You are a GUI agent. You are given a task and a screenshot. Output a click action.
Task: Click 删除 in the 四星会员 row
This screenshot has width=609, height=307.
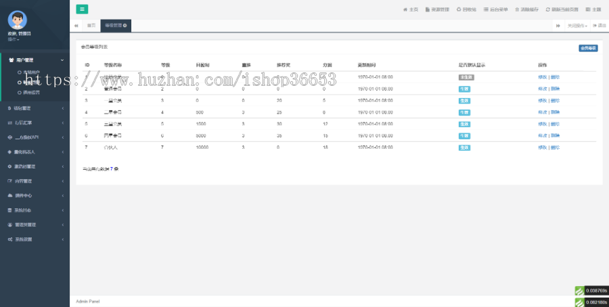[x=555, y=136]
